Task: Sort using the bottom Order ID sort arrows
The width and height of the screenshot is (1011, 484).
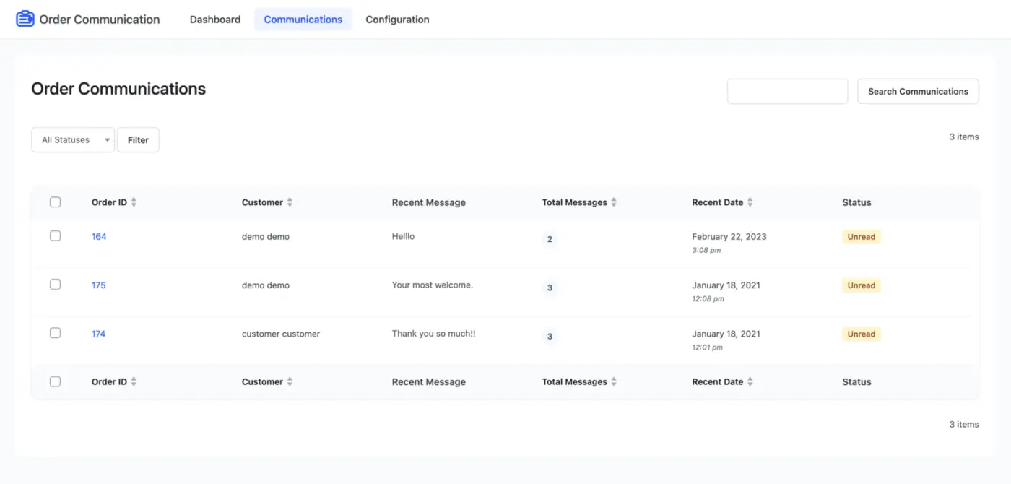Action: coord(133,381)
